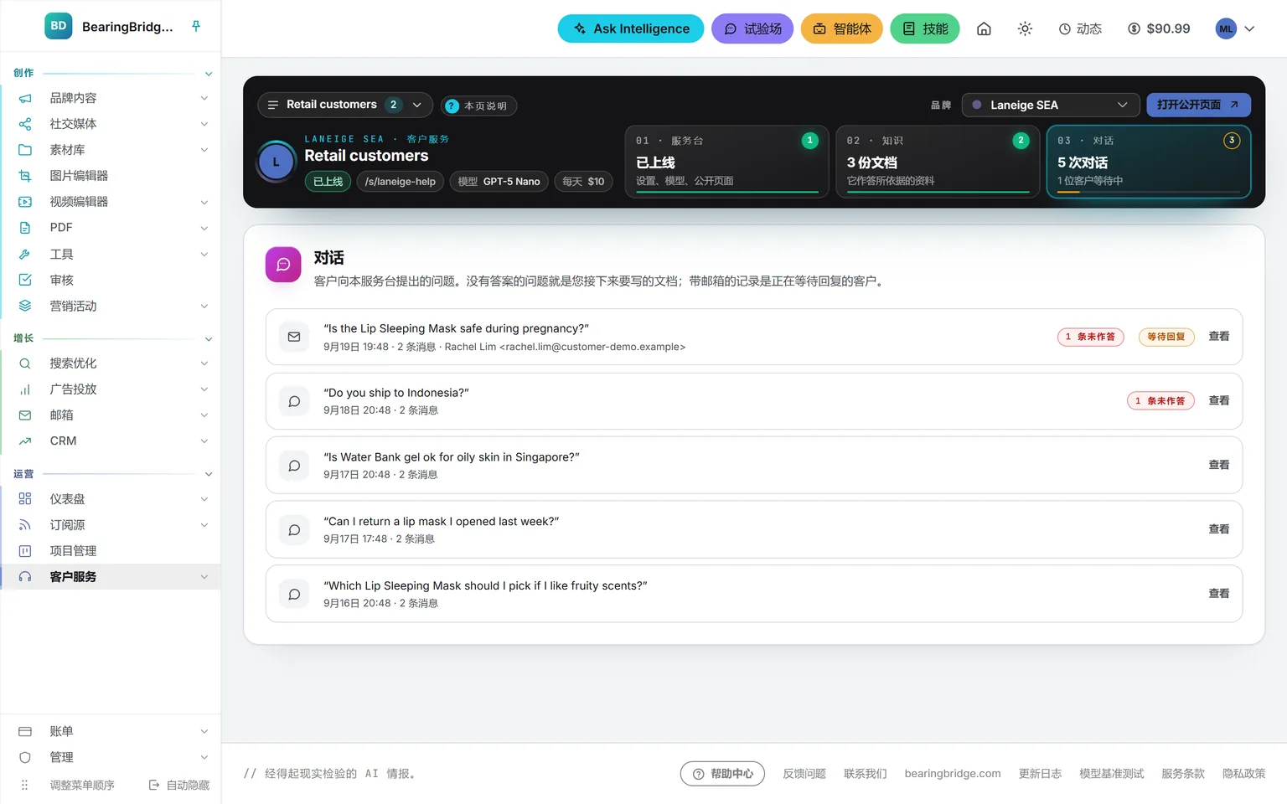Click the 审核 checkbox icon

[x=25, y=280]
